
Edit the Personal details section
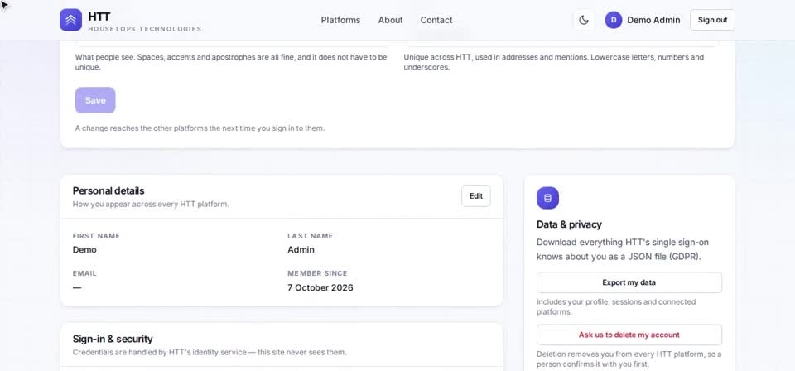476,196
